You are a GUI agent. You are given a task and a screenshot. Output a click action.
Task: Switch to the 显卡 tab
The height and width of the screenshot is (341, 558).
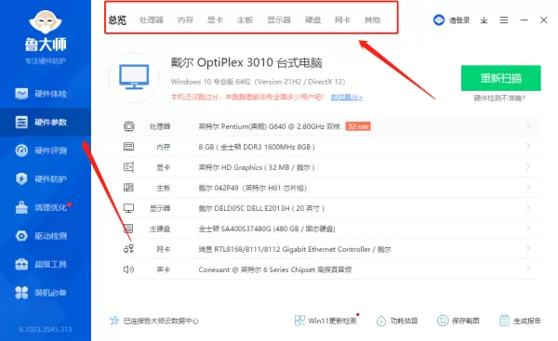click(216, 20)
